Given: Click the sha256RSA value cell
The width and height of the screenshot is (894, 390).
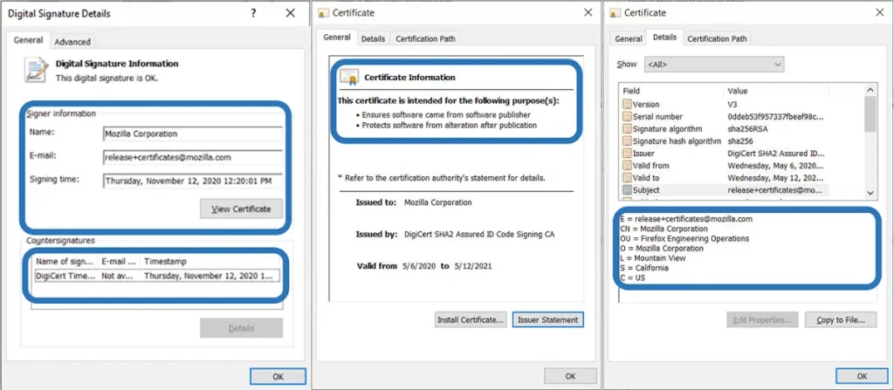Looking at the screenshot, I should pos(748,129).
